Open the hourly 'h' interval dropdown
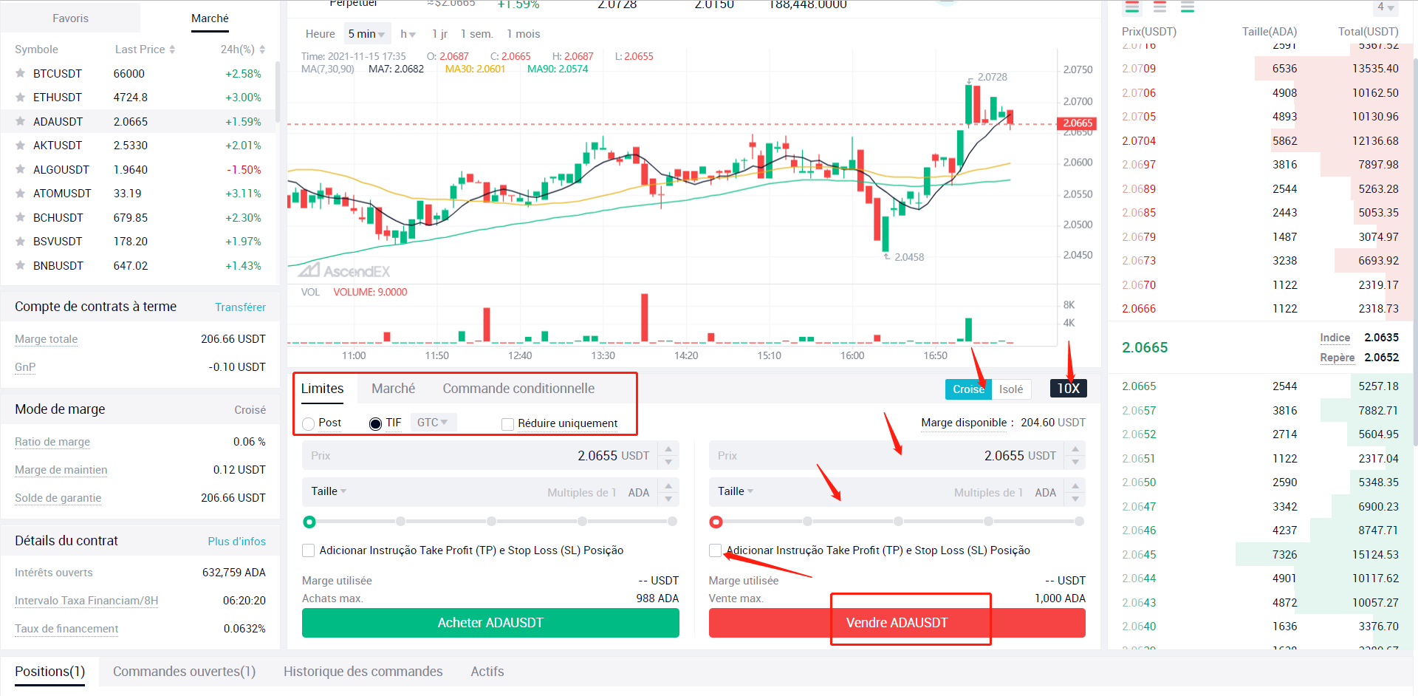The height and width of the screenshot is (696, 1418). 408,34
